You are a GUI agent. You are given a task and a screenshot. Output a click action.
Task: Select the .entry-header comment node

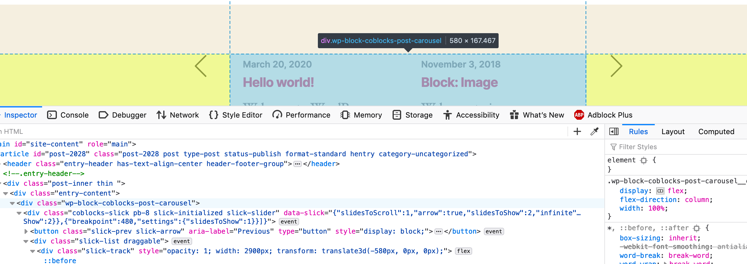(44, 174)
